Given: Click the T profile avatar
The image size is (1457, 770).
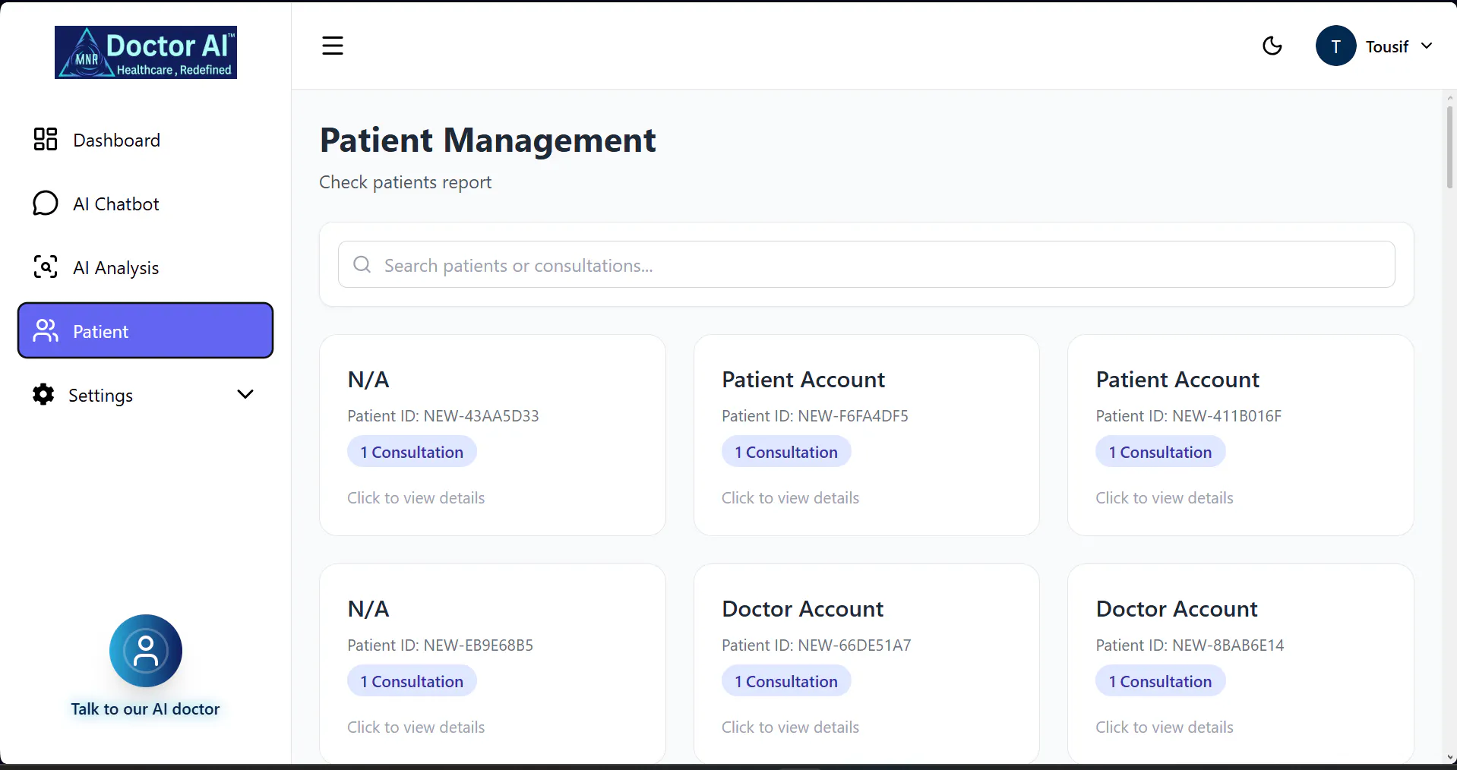Looking at the screenshot, I should click(1335, 46).
